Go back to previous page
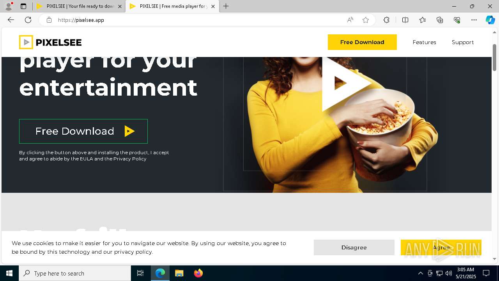The image size is (499, 281). [x=11, y=20]
